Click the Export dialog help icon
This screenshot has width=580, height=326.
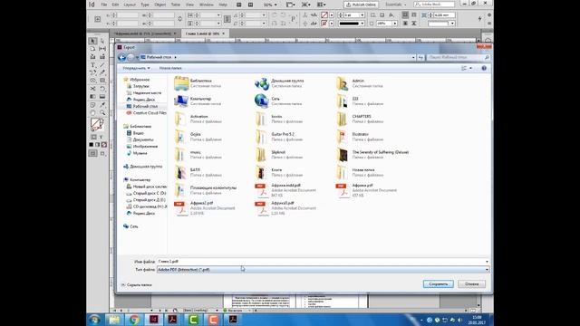[x=484, y=68]
